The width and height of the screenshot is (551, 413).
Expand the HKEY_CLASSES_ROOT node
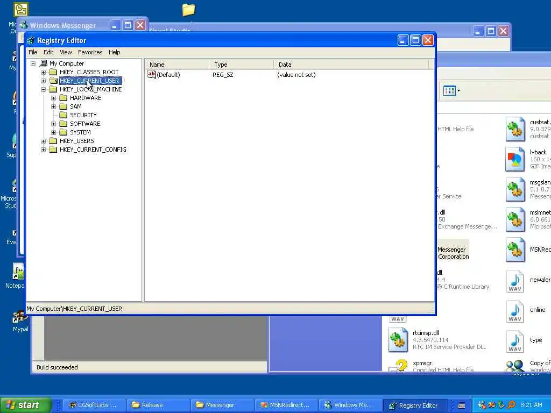[43, 72]
